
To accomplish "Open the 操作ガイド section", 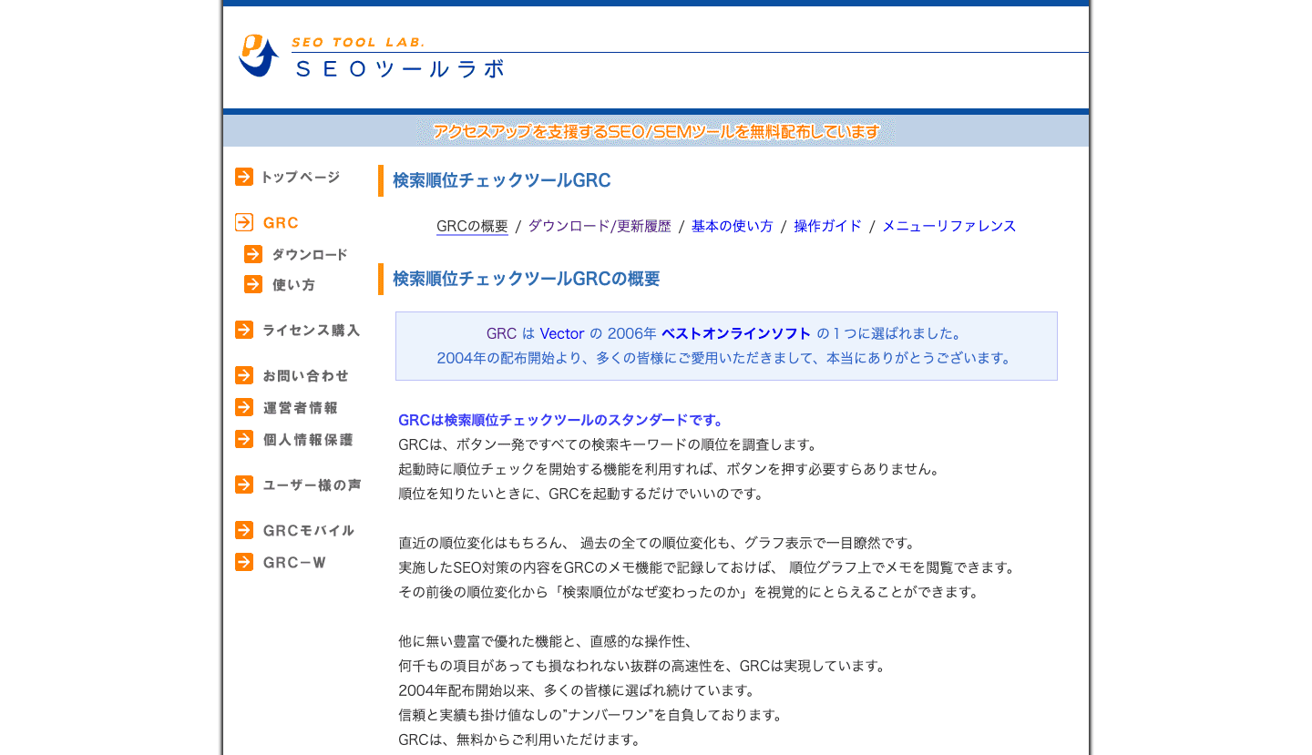I will (826, 226).
